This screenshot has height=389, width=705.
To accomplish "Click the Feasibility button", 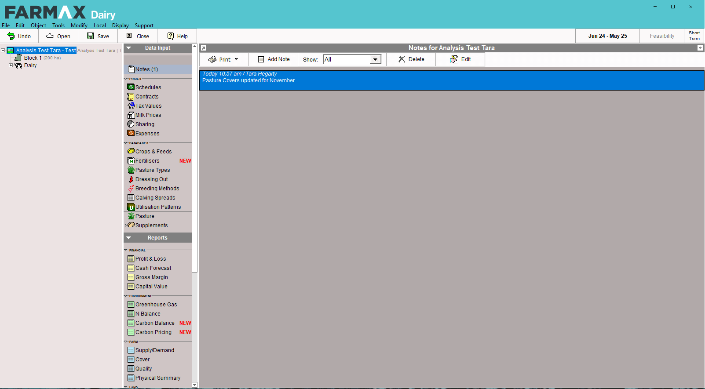I will point(661,36).
